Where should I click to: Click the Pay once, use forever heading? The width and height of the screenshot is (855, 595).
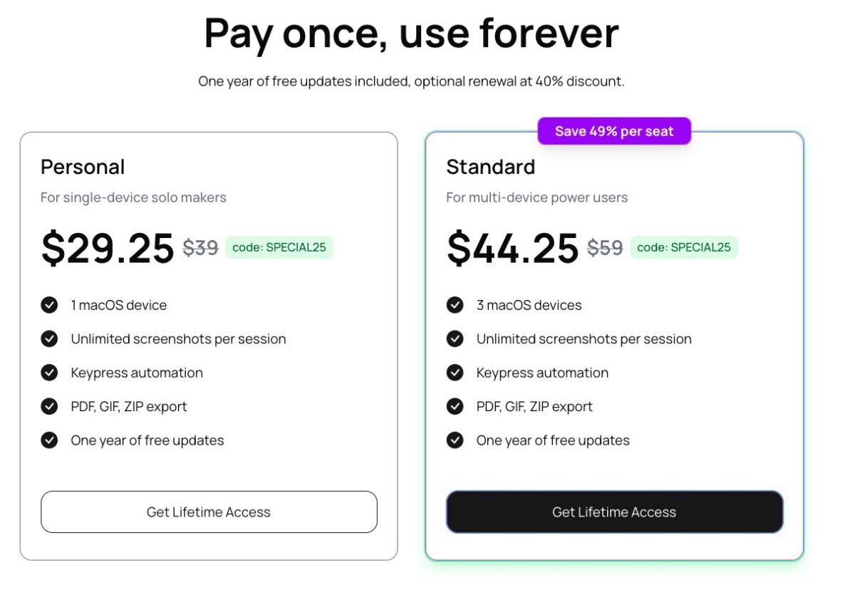point(412,33)
